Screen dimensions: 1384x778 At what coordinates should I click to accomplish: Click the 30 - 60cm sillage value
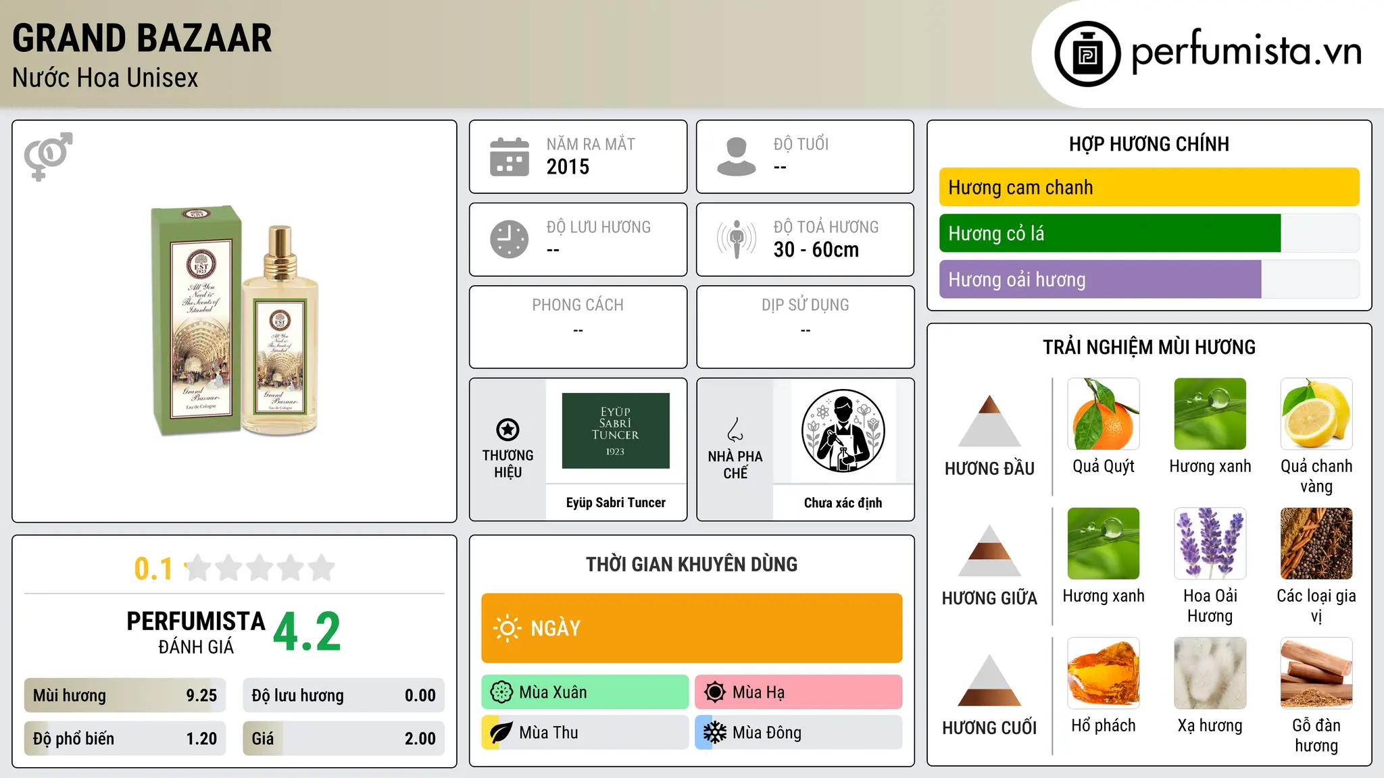[x=816, y=250]
